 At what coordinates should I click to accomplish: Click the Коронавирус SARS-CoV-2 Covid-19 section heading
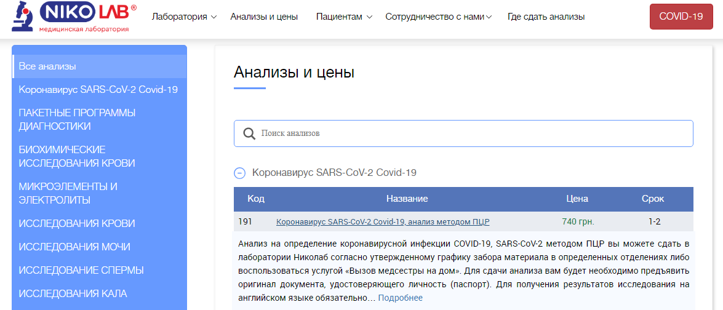pyautogui.click(x=334, y=173)
